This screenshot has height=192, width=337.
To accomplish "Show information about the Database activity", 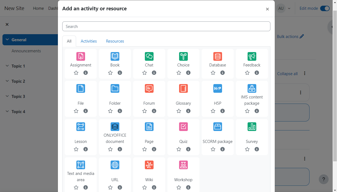I will coord(223,73).
